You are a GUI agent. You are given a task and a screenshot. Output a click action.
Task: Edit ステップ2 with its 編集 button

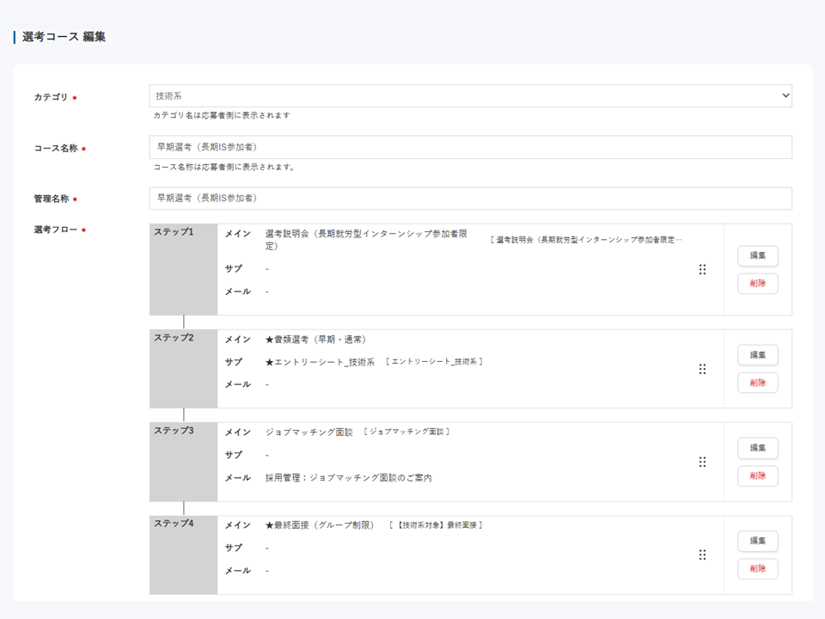(x=757, y=355)
